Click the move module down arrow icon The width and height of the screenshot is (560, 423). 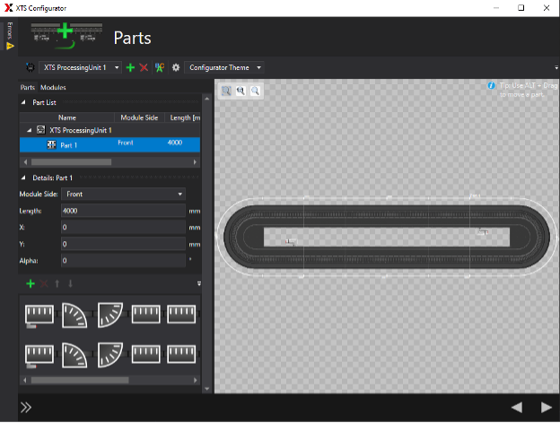(70, 283)
